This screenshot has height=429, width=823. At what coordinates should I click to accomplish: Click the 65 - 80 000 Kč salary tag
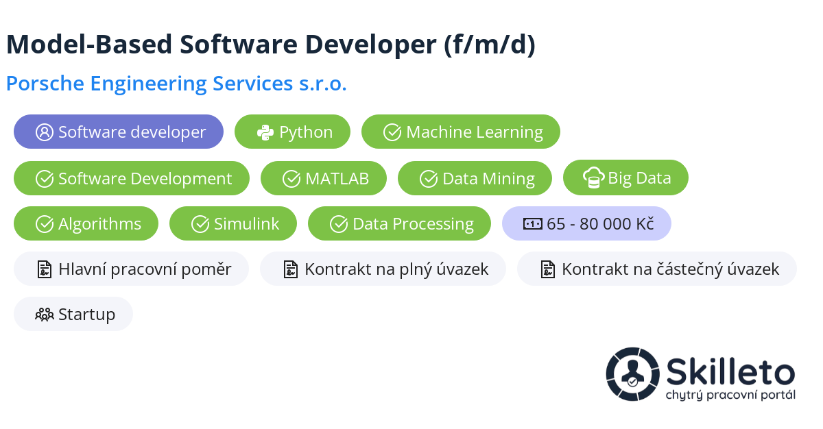click(x=586, y=223)
